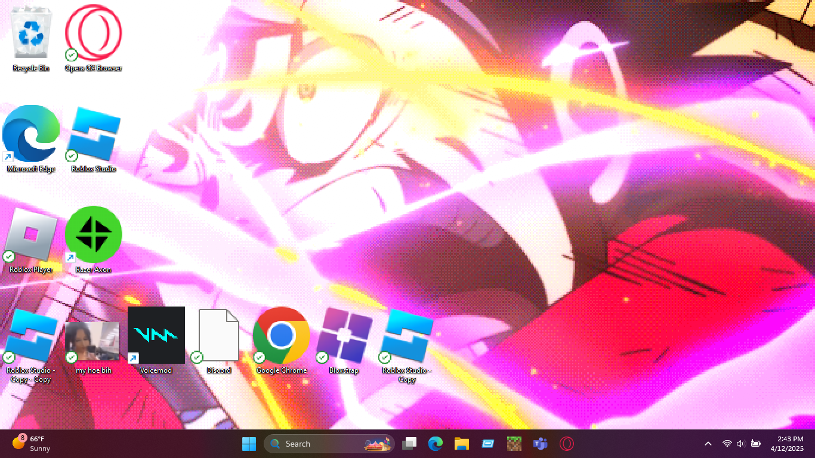Launch Microsoft Edge from the taskbar
The image size is (815, 458).
point(436,444)
